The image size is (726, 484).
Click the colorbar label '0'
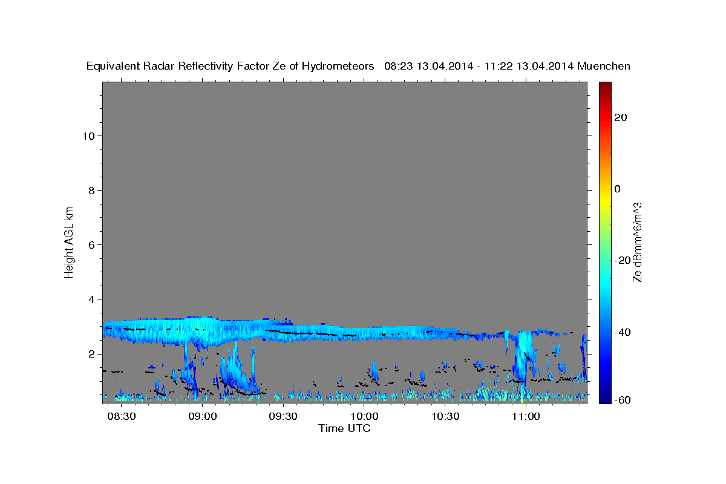pyautogui.click(x=618, y=189)
